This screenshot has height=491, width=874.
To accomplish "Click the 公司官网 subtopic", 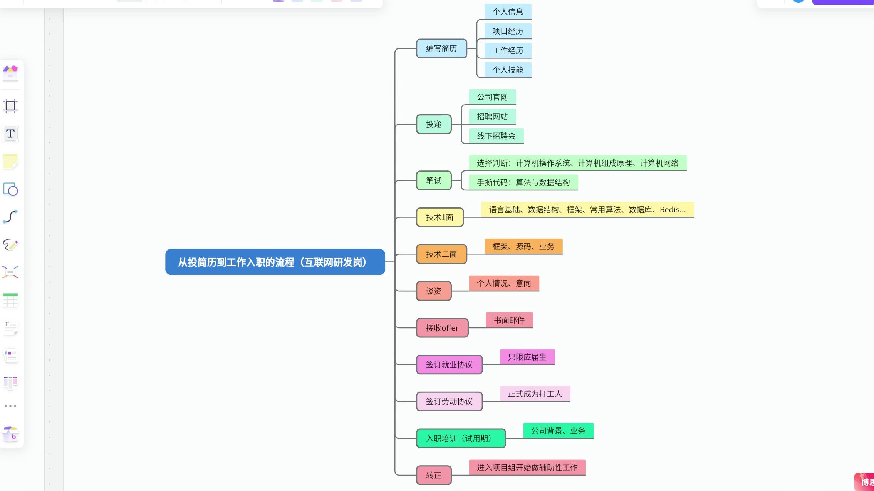I will (x=492, y=97).
